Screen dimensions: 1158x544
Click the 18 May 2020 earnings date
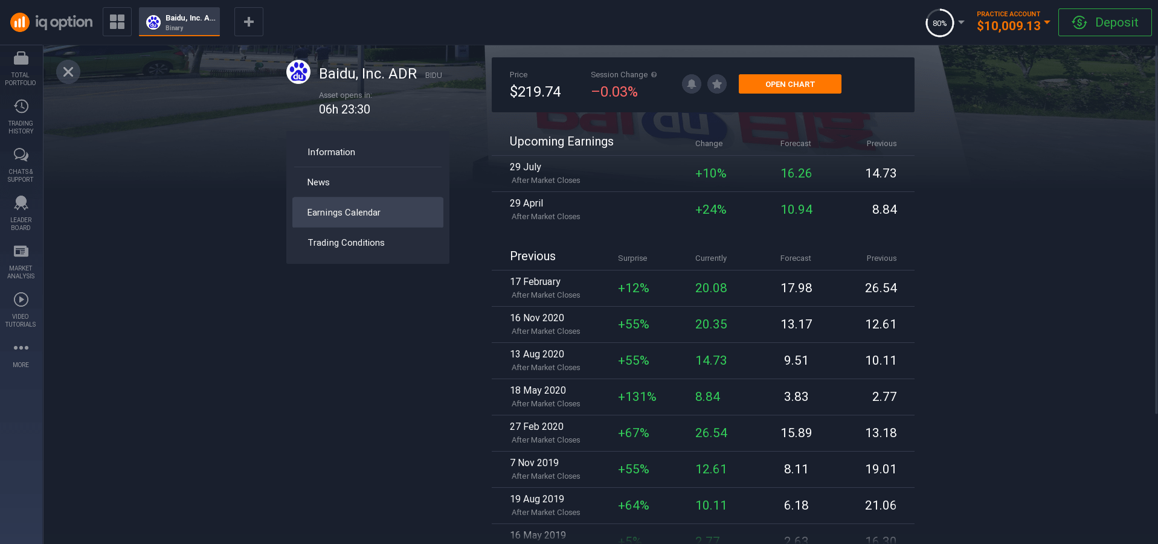click(x=538, y=390)
